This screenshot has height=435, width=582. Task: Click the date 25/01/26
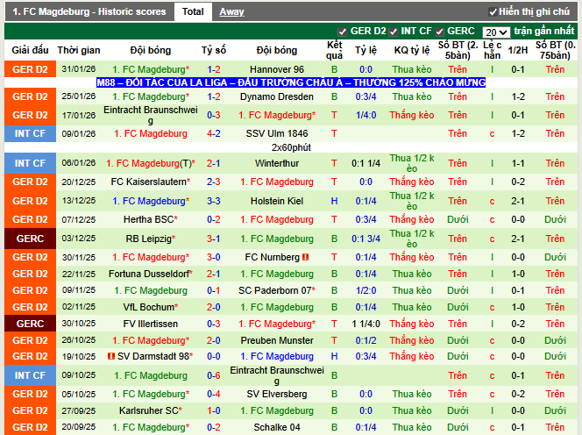(x=79, y=96)
